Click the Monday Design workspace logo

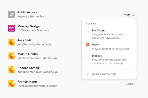coord(11,28)
